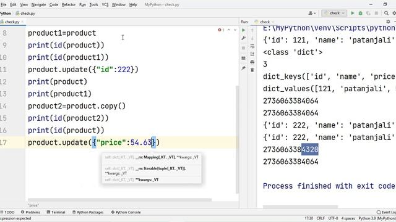Open the Python Console tool window
The height and width of the screenshot is (222, 396).
tap(126, 212)
